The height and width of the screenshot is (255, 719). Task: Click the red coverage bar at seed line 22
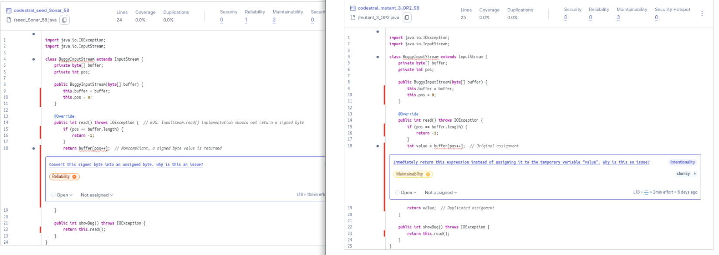(x=41, y=229)
